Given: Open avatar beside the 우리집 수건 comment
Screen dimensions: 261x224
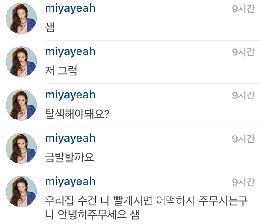Looking at the screenshot, I should pos(21,192).
